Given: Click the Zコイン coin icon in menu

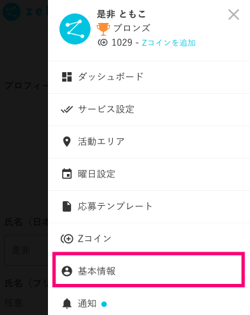Looking at the screenshot, I should (x=67, y=239).
